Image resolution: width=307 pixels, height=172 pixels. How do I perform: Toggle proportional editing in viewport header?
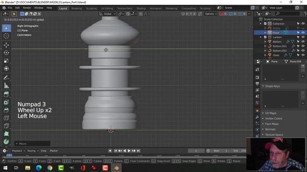click(x=141, y=14)
